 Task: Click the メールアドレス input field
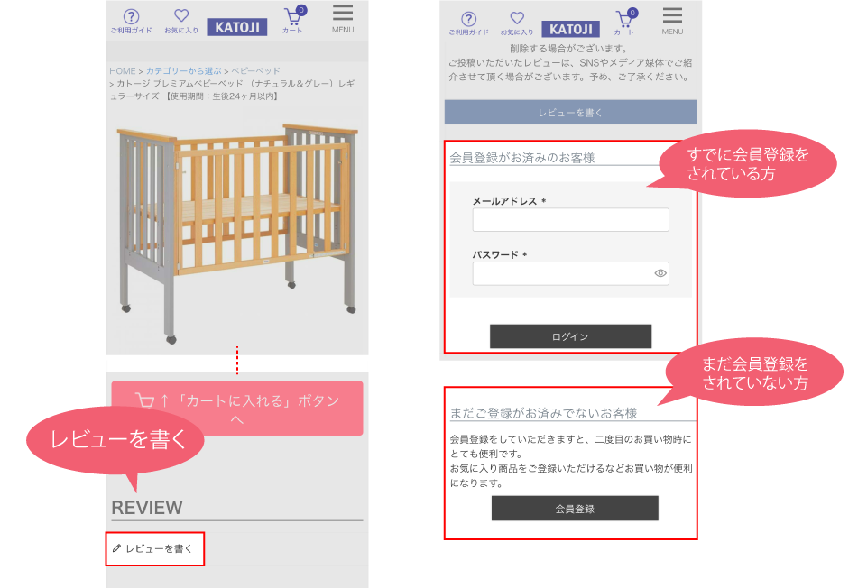[571, 219]
